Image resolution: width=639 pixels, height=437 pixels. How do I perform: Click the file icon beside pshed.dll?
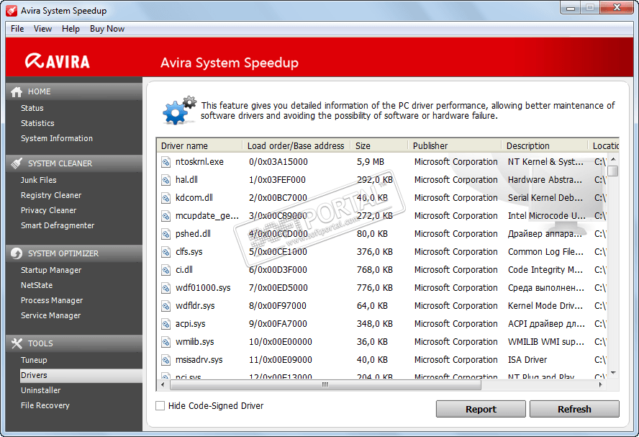(166, 234)
